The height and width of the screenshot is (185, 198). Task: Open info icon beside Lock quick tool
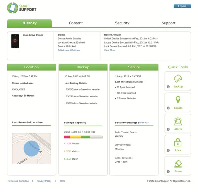click(168, 150)
